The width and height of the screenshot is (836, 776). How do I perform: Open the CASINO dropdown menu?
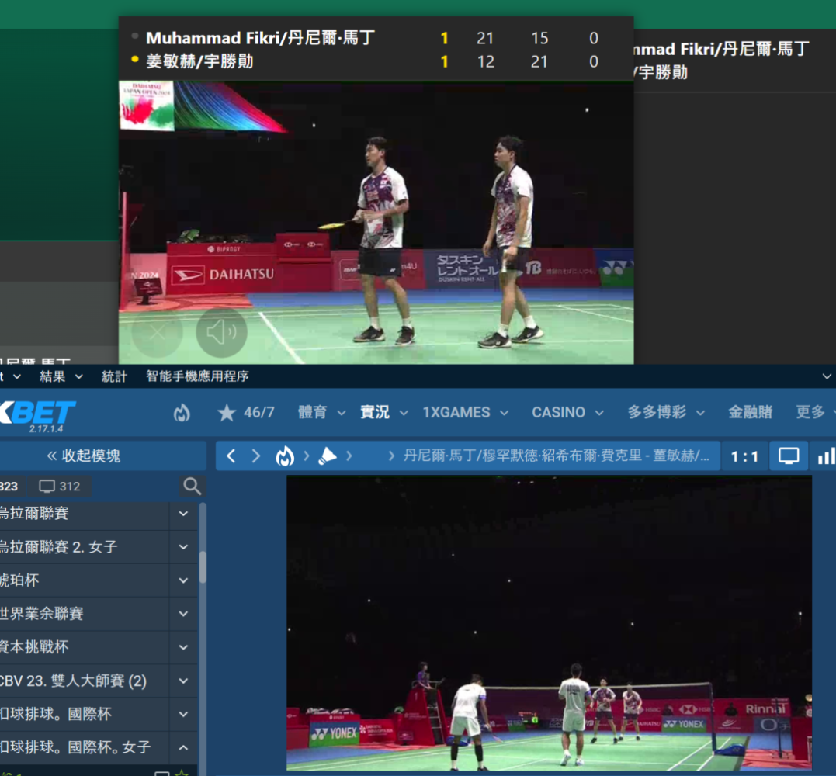(568, 413)
